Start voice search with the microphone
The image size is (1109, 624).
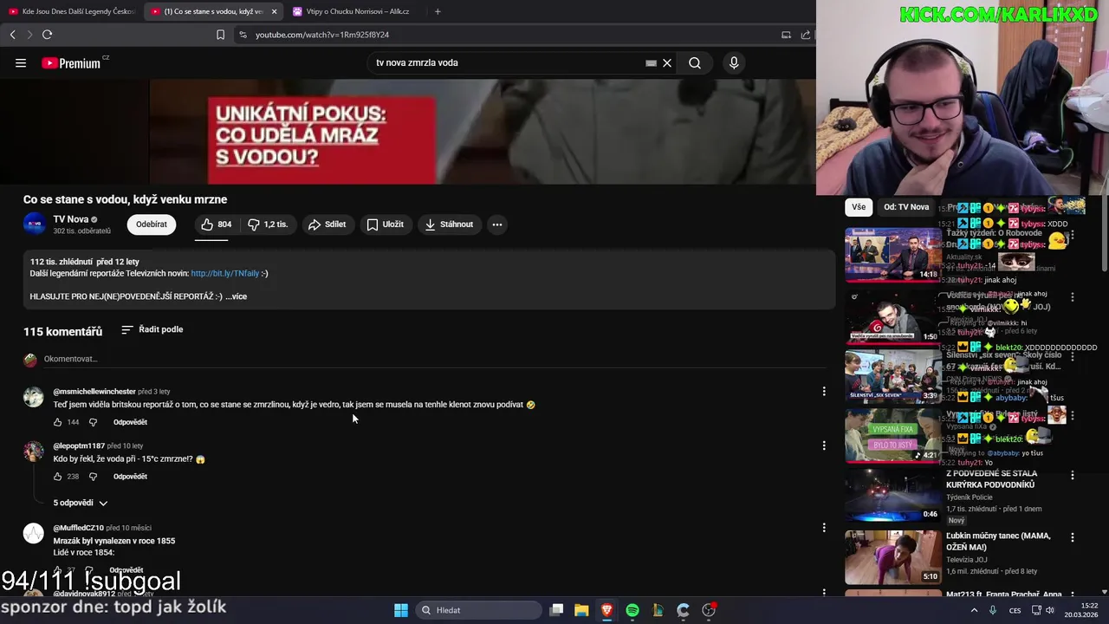click(734, 62)
